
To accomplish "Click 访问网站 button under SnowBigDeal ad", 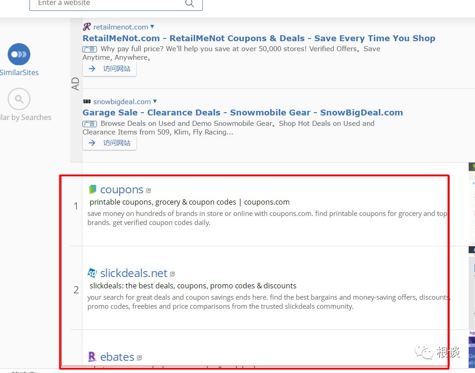I will click(x=110, y=143).
